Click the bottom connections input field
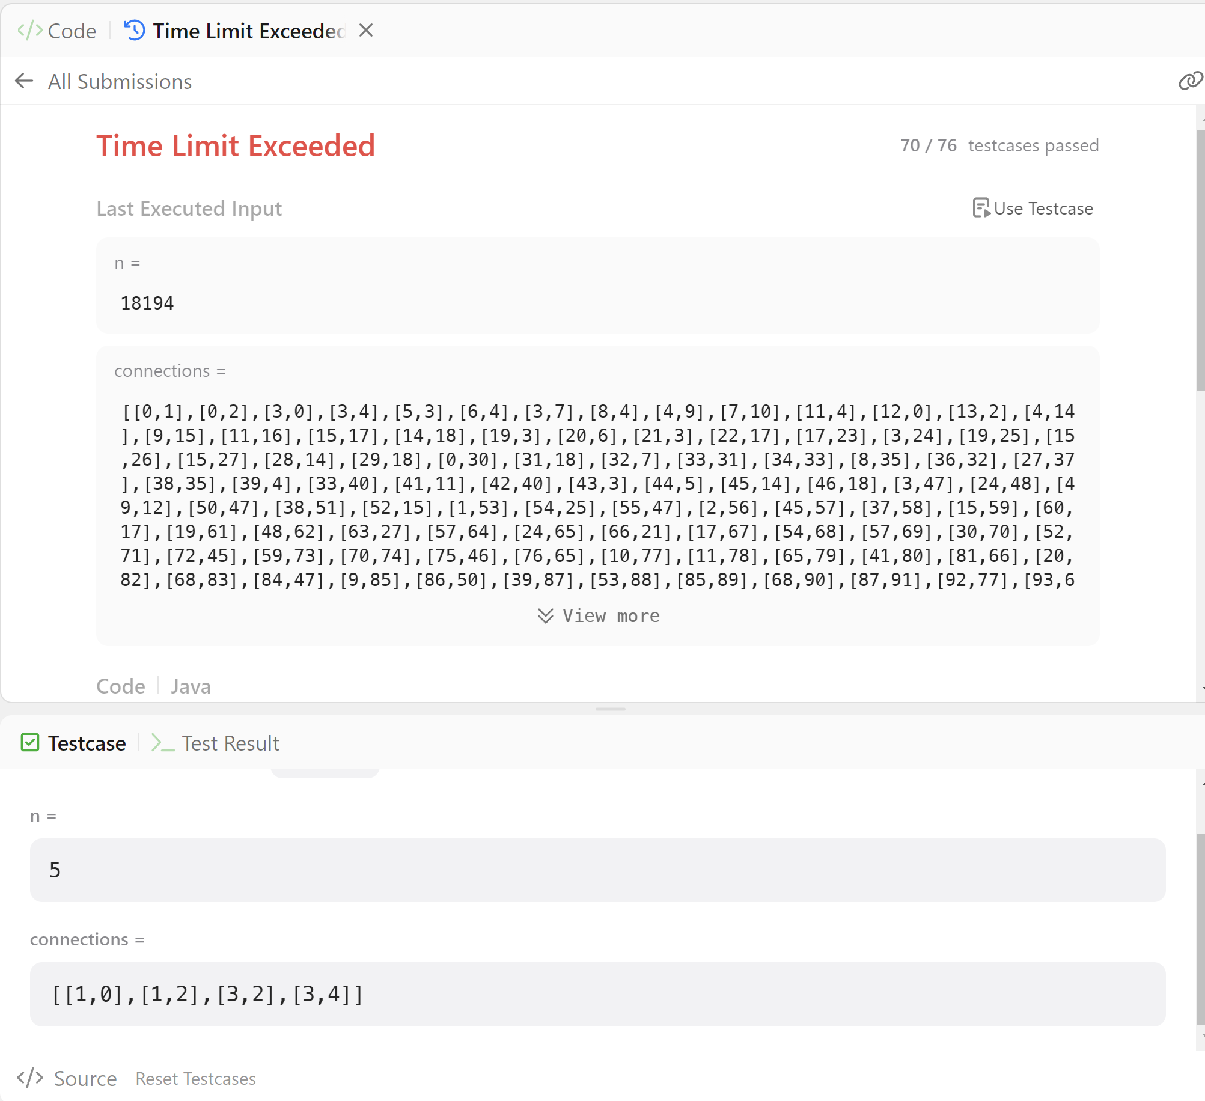Image resolution: width=1205 pixels, height=1101 pixels. pos(597,994)
